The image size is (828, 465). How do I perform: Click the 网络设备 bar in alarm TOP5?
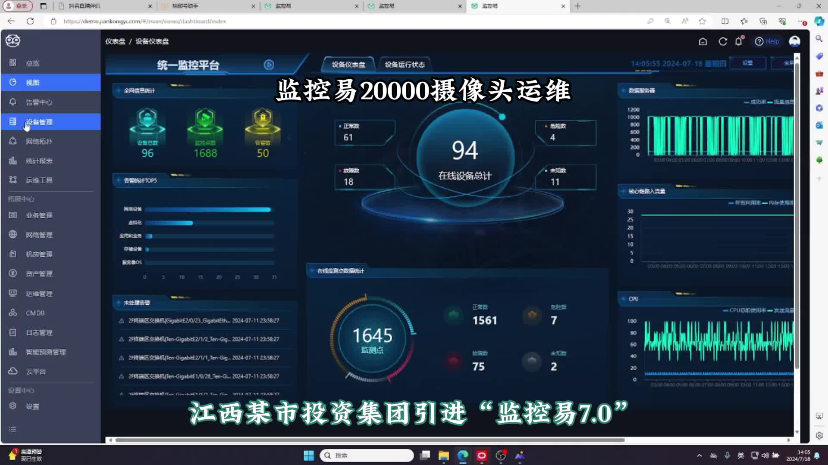[208, 210]
